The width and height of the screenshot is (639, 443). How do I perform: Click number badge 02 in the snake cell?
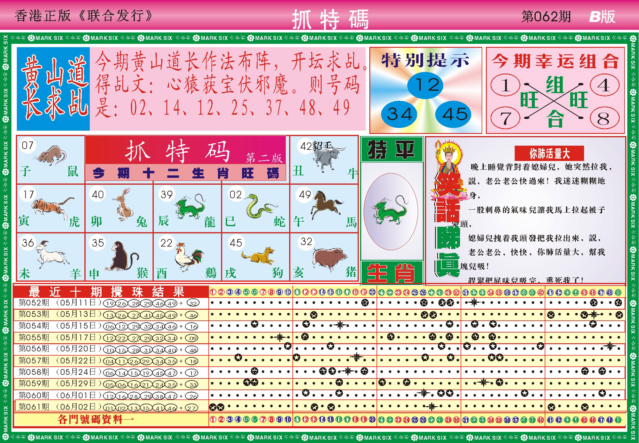(235, 194)
